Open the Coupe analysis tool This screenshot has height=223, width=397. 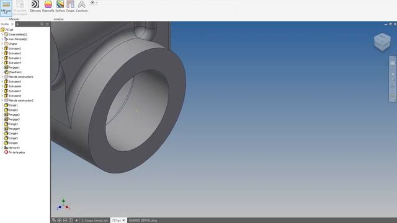click(x=70, y=6)
